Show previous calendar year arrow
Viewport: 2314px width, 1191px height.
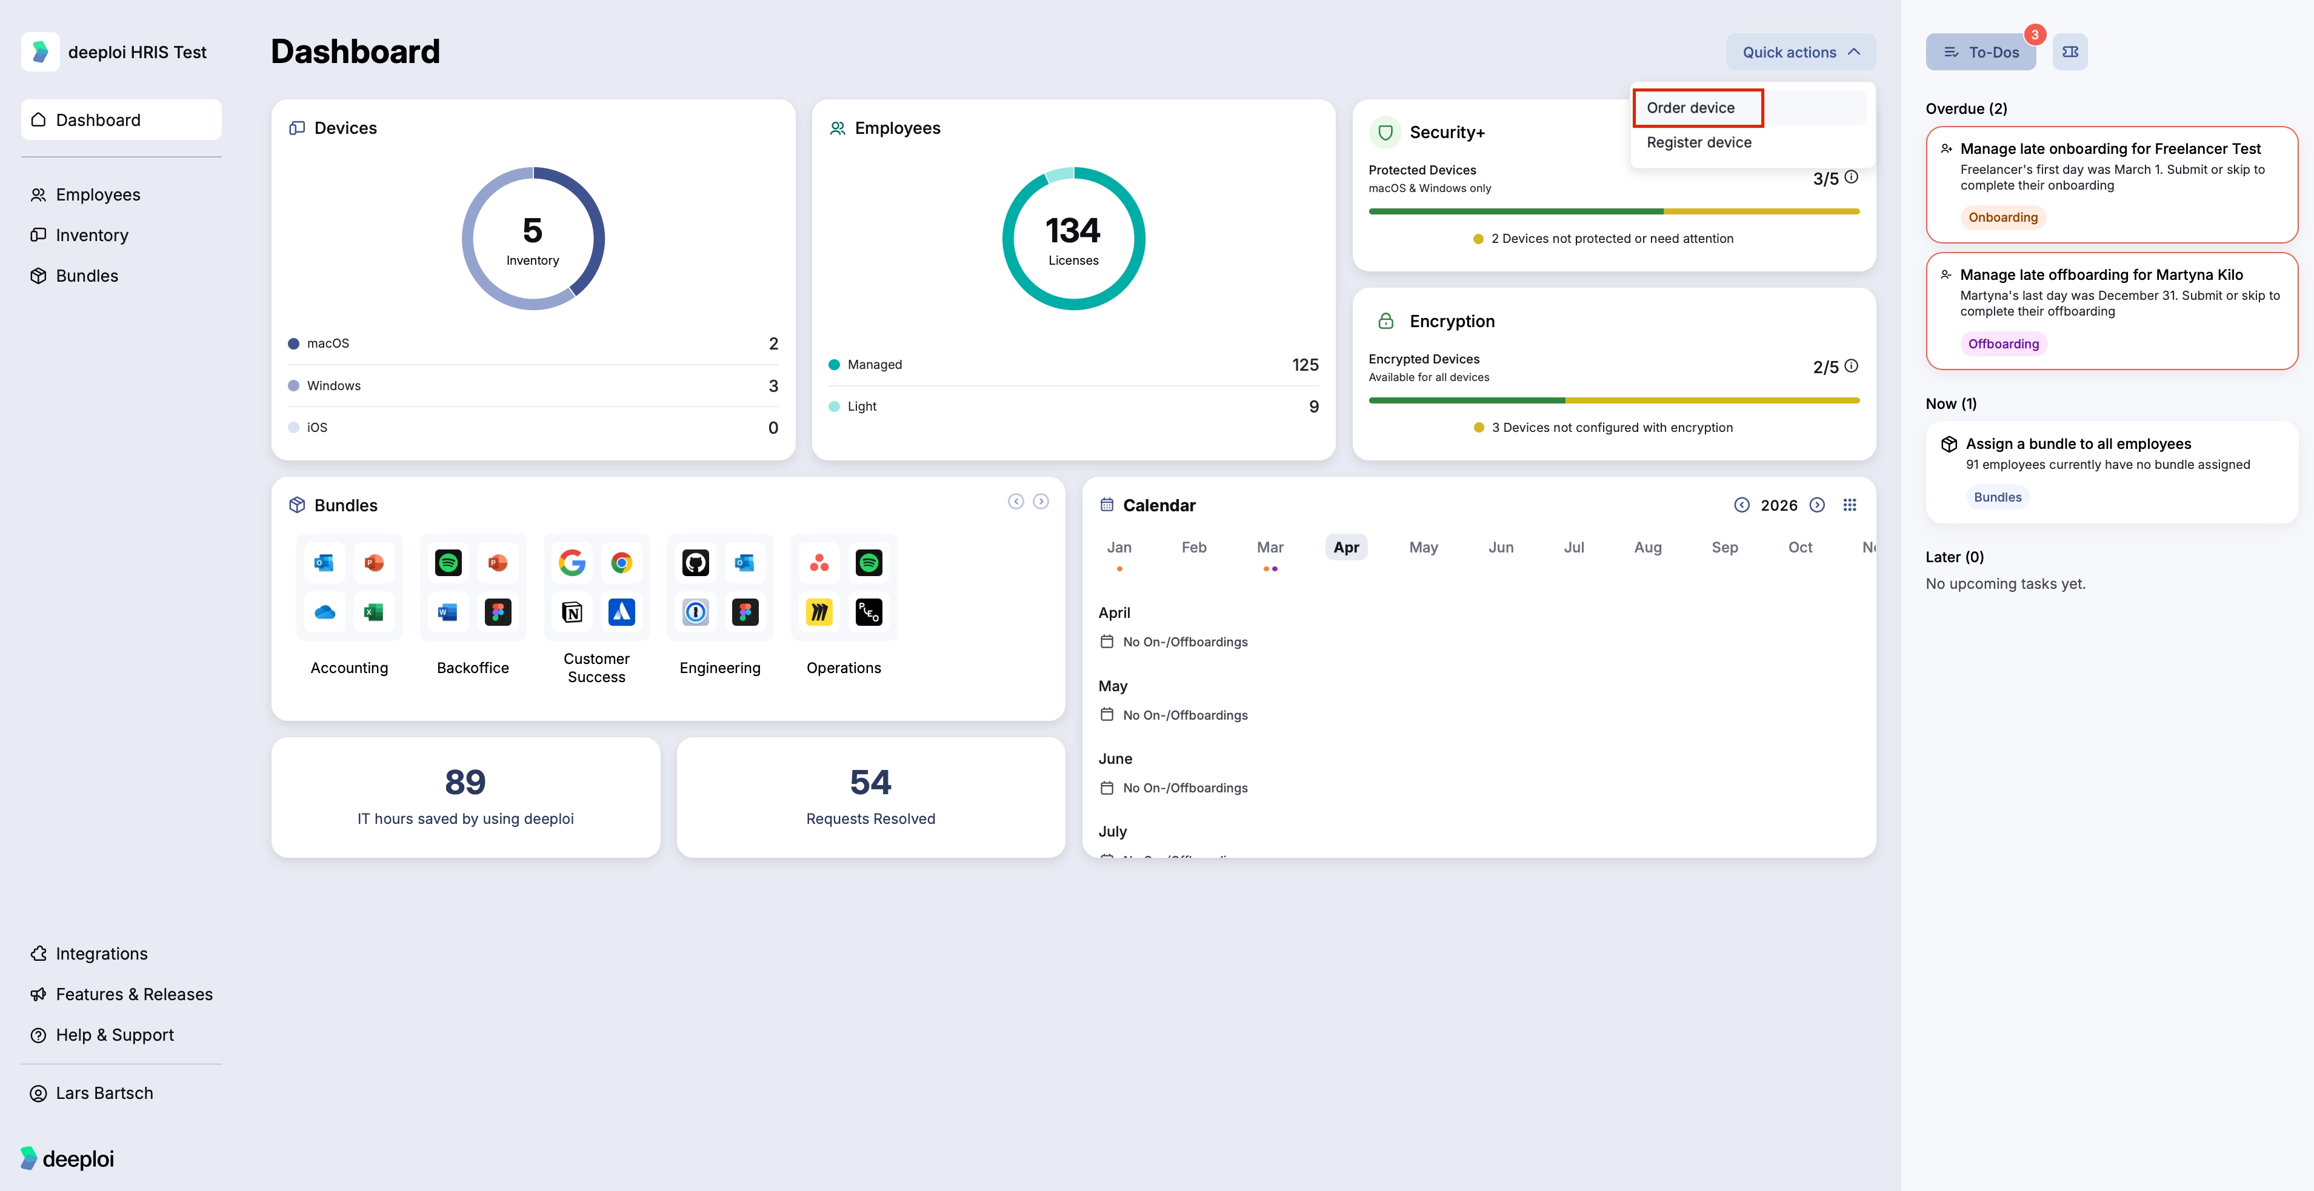coord(1742,506)
